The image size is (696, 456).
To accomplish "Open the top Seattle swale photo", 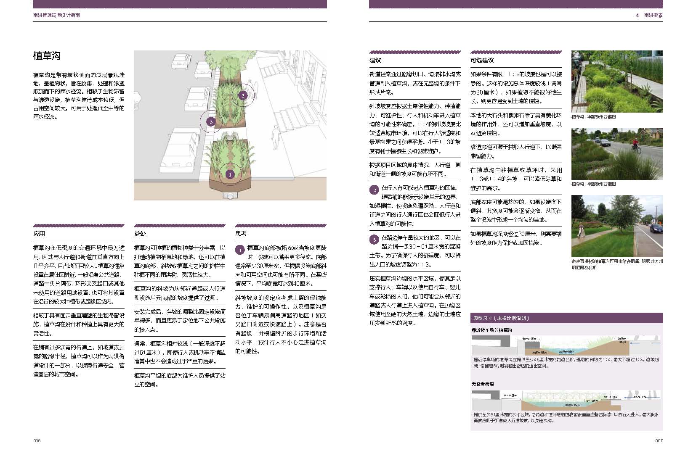I will [617, 81].
